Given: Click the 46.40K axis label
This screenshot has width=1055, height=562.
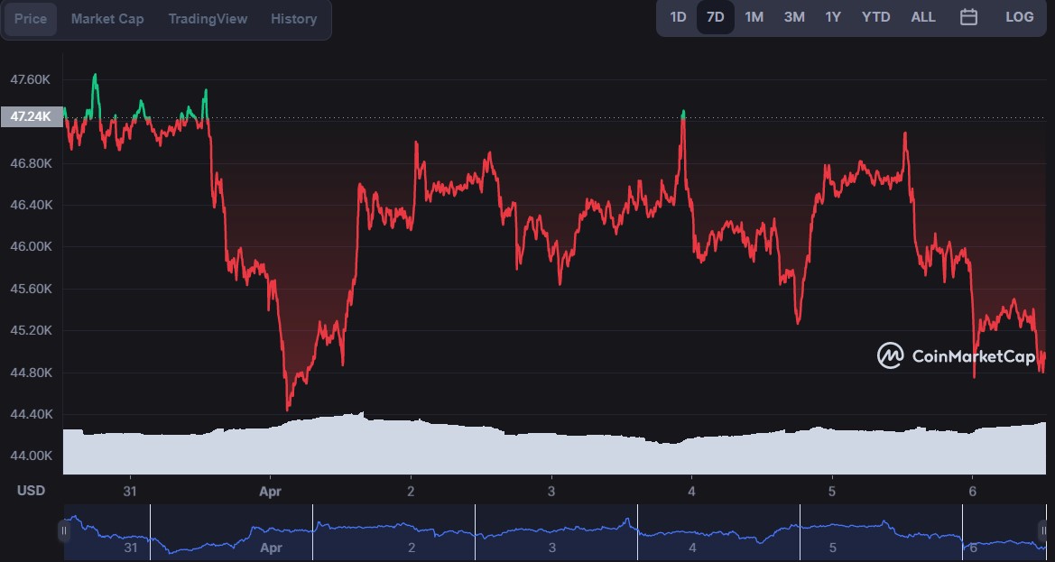Looking at the screenshot, I should 31,205.
